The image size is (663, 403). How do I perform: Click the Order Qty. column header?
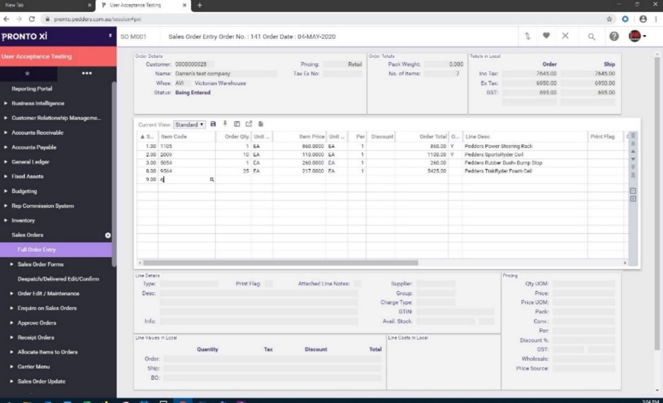tap(233, 137)
